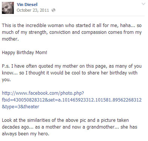Open Vin Diesel's profile picture thumbnail
This screenshot has width=148, height=141.
(8, 8)
